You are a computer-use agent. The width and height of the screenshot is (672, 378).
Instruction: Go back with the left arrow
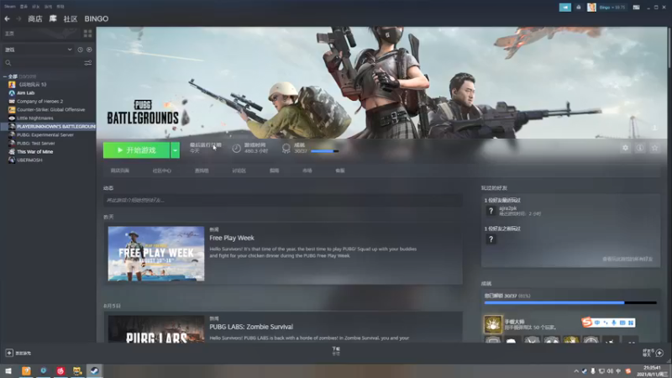pos(7,18)
